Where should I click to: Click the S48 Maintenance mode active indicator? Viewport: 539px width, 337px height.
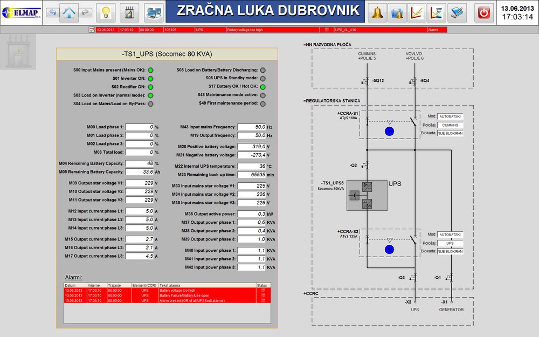point(262,95)
